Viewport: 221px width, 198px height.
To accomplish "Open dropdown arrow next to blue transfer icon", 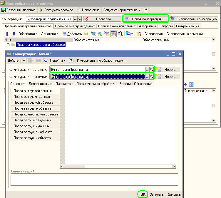I will coord(132,34).
